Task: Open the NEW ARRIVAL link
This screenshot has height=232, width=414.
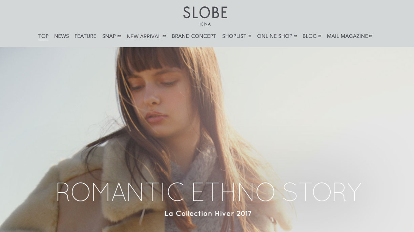Action: (144, 36)
